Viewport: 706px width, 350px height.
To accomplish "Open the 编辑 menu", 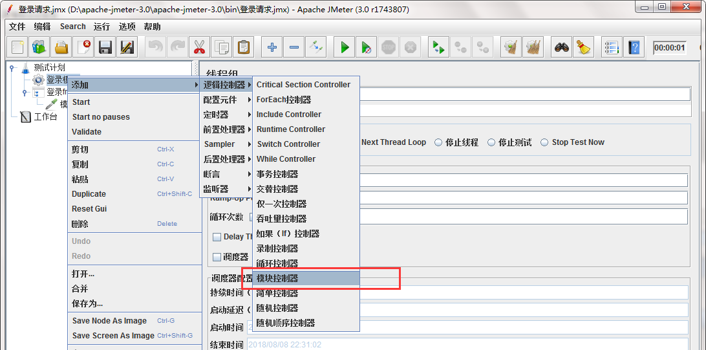I will 42,27.
